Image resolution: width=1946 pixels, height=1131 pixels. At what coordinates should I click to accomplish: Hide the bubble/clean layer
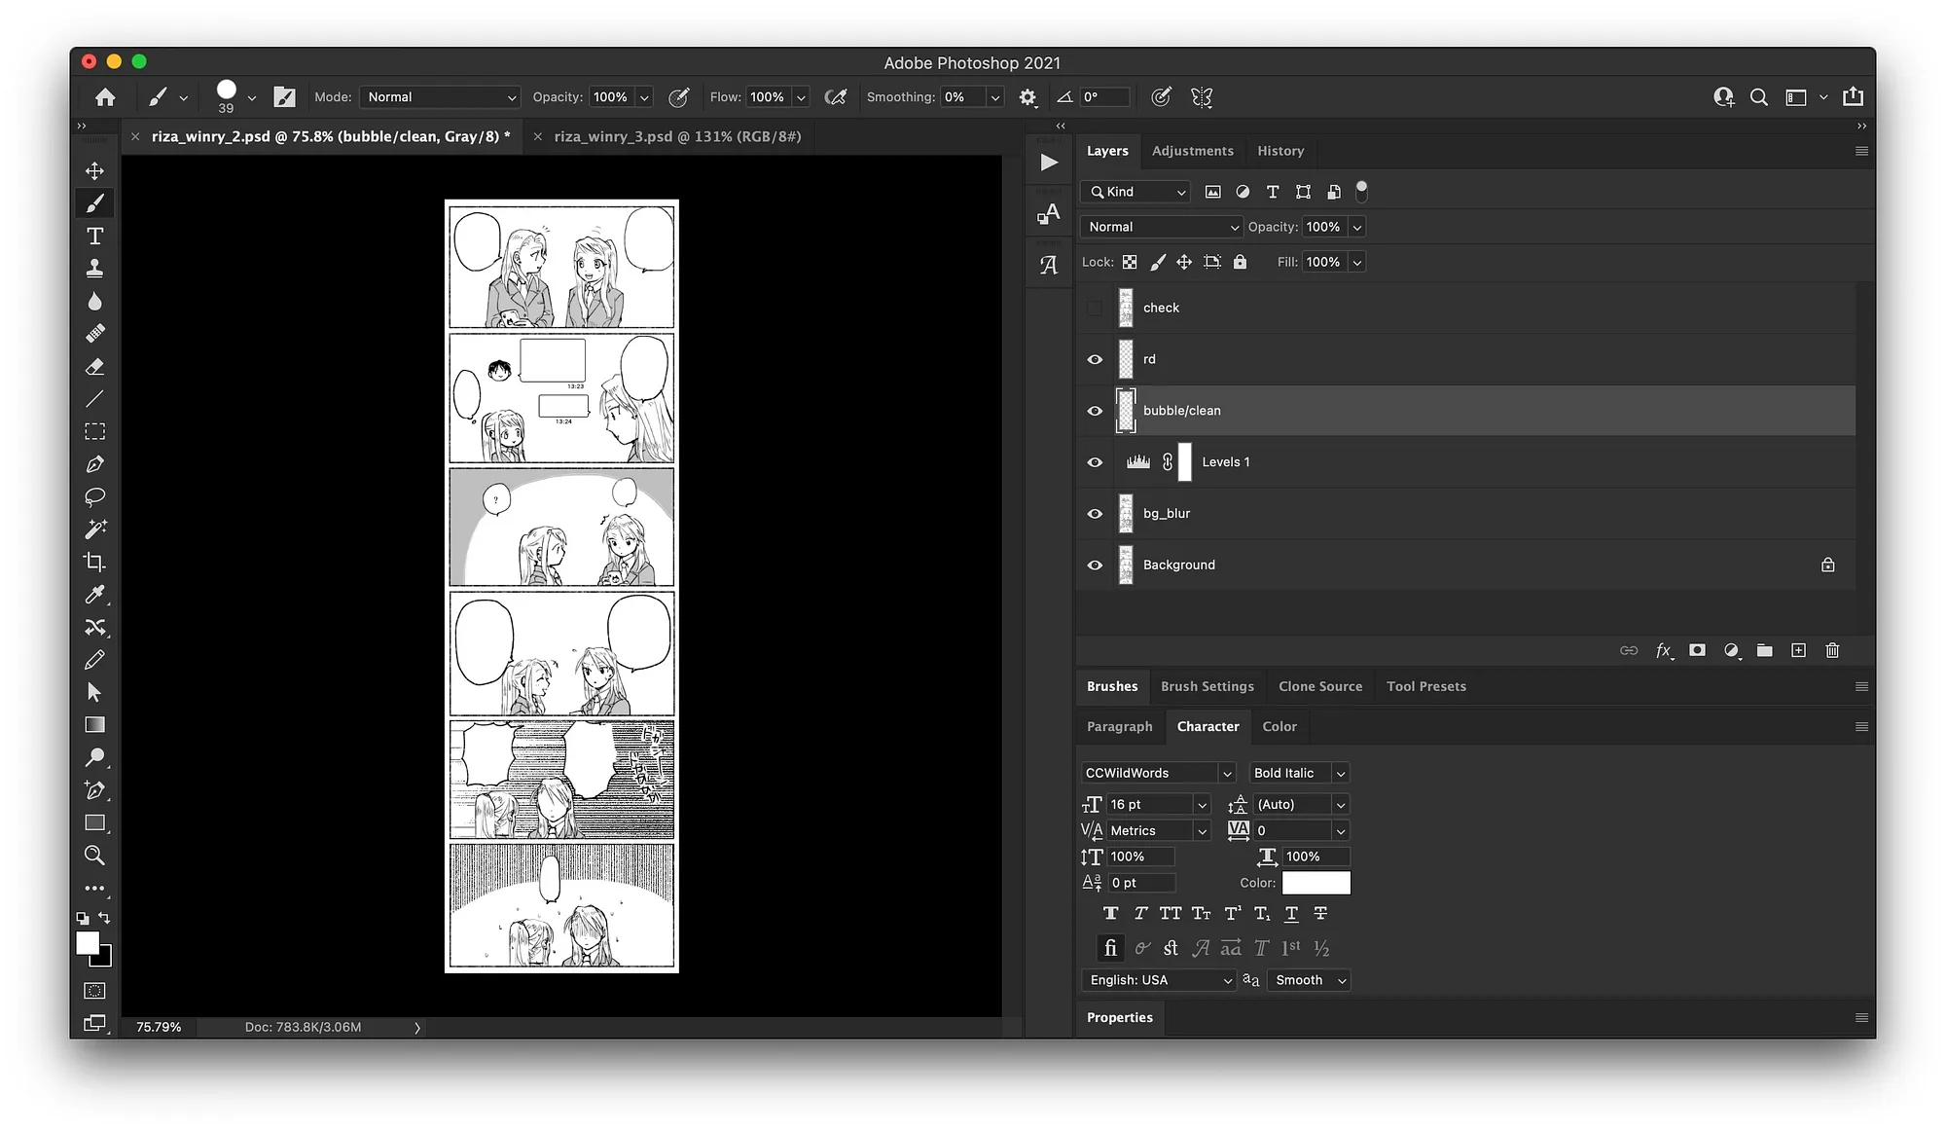click(1095, 411)
